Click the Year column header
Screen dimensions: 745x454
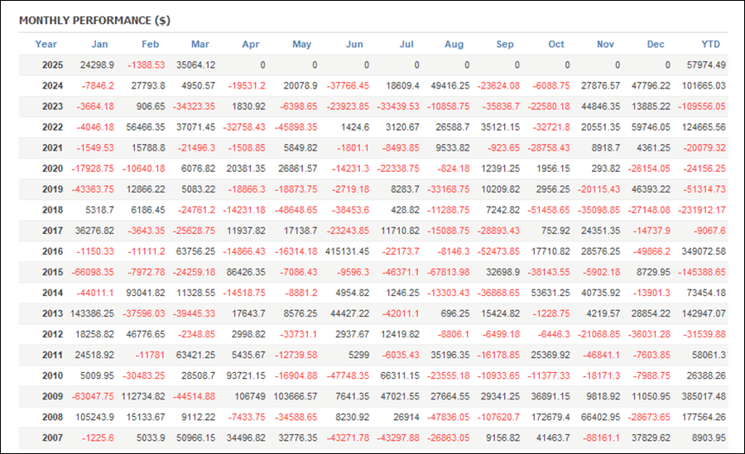click(46, 44)
